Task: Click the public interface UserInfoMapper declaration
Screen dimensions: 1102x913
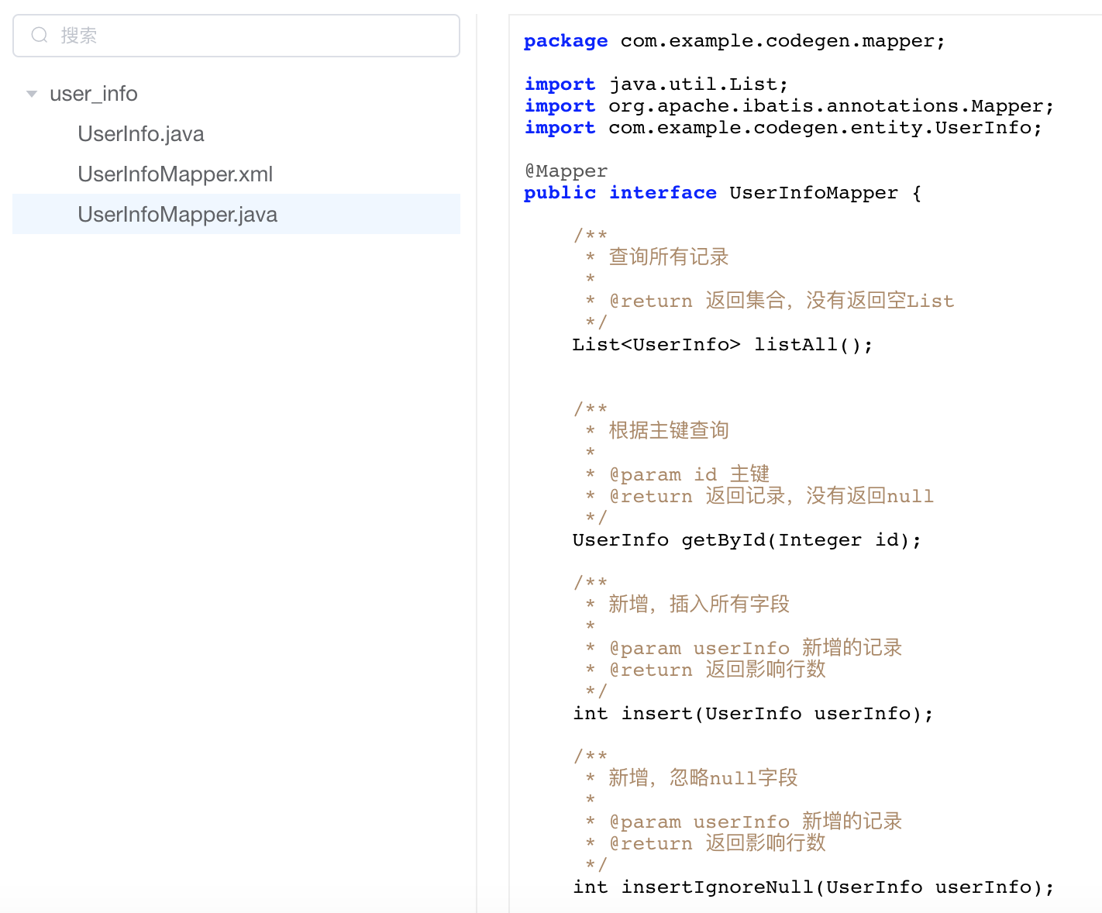Action: (723, 193)
